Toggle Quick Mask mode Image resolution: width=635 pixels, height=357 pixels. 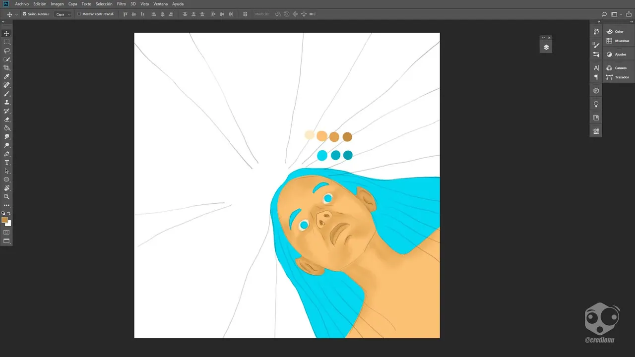7,232
